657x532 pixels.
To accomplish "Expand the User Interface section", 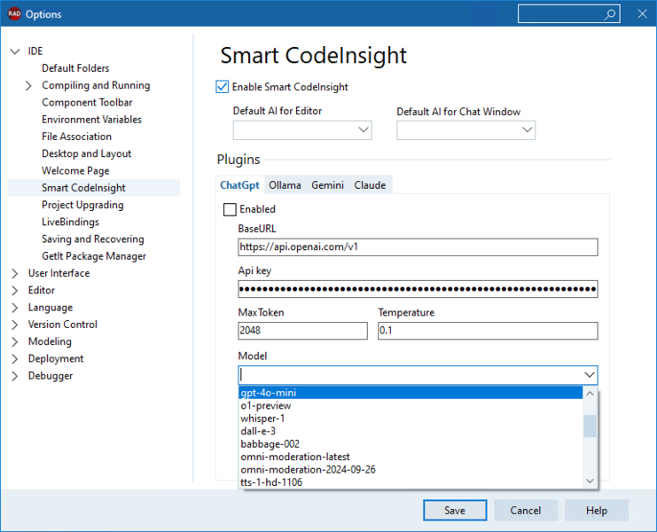I will tap(15, 274).
